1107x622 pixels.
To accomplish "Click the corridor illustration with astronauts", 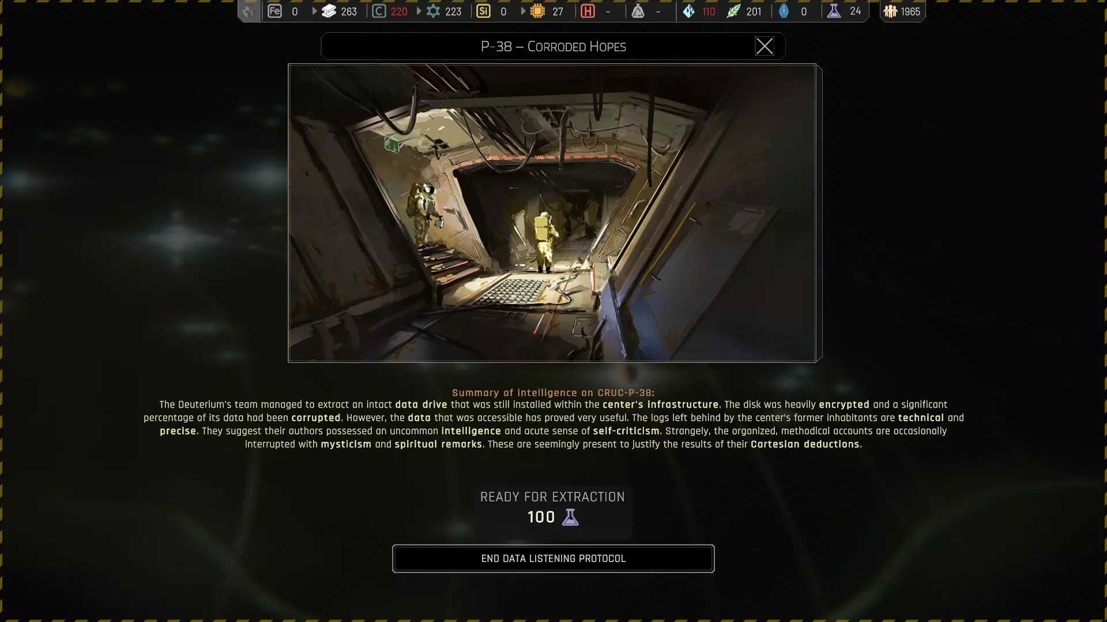I will [552, 213].
